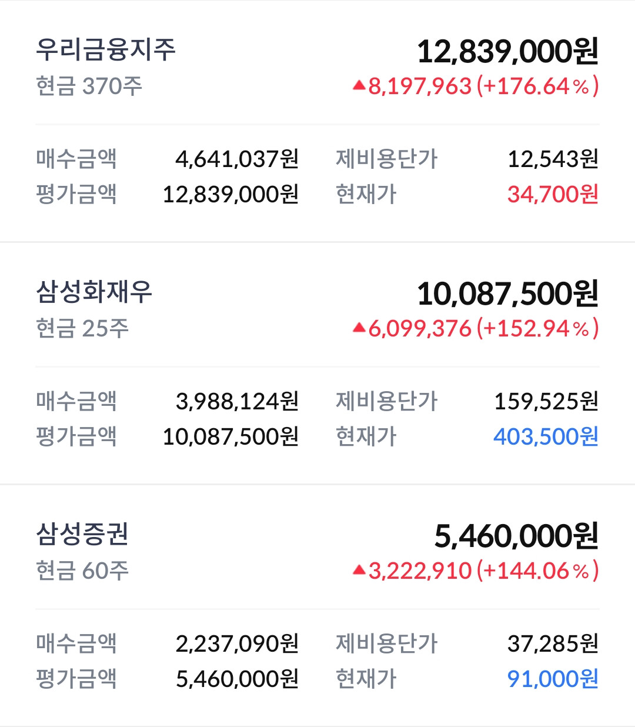635x727 pixels.
Task: Click the 현금 25주 holdings label
Action: coord(82,328)
